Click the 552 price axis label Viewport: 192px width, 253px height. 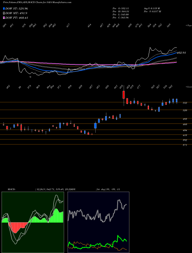[185, 103]
